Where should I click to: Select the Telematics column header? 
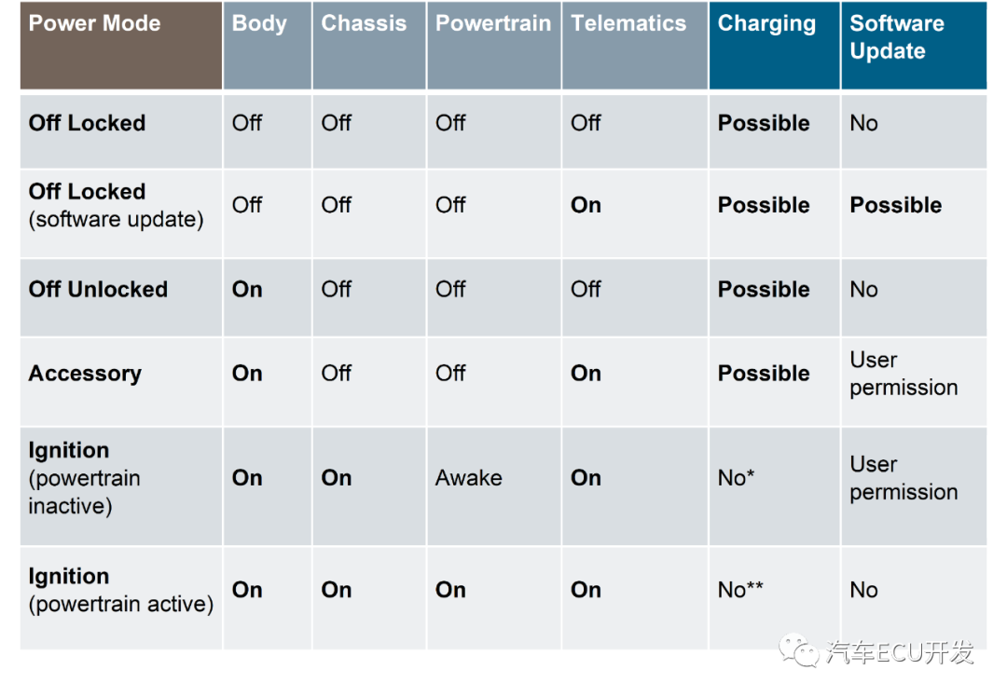click(628, 24)
